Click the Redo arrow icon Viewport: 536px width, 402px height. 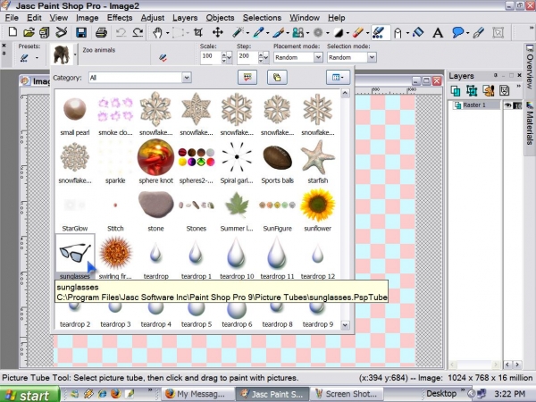click(138, 32)
